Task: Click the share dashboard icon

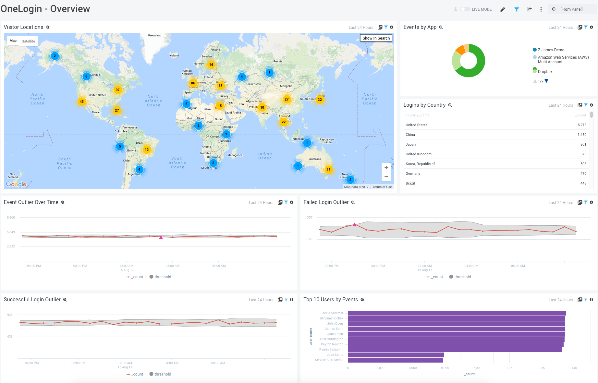Action: 529,9
